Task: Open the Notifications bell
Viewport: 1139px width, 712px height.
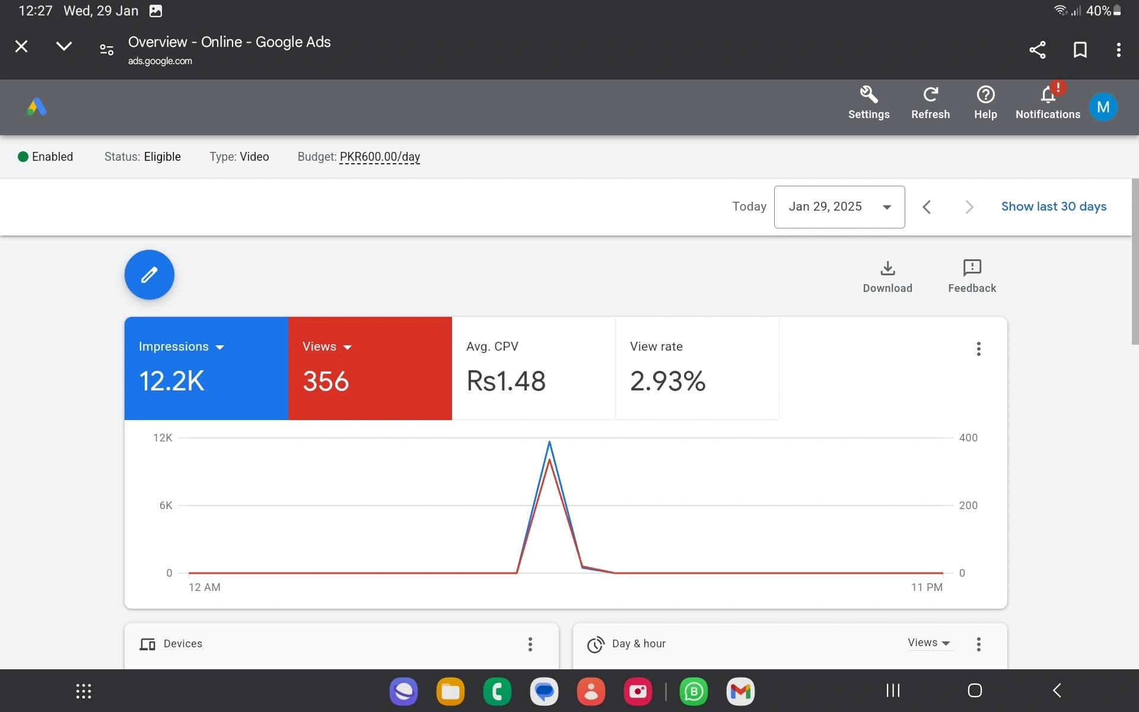Action: pos(1048,96)
